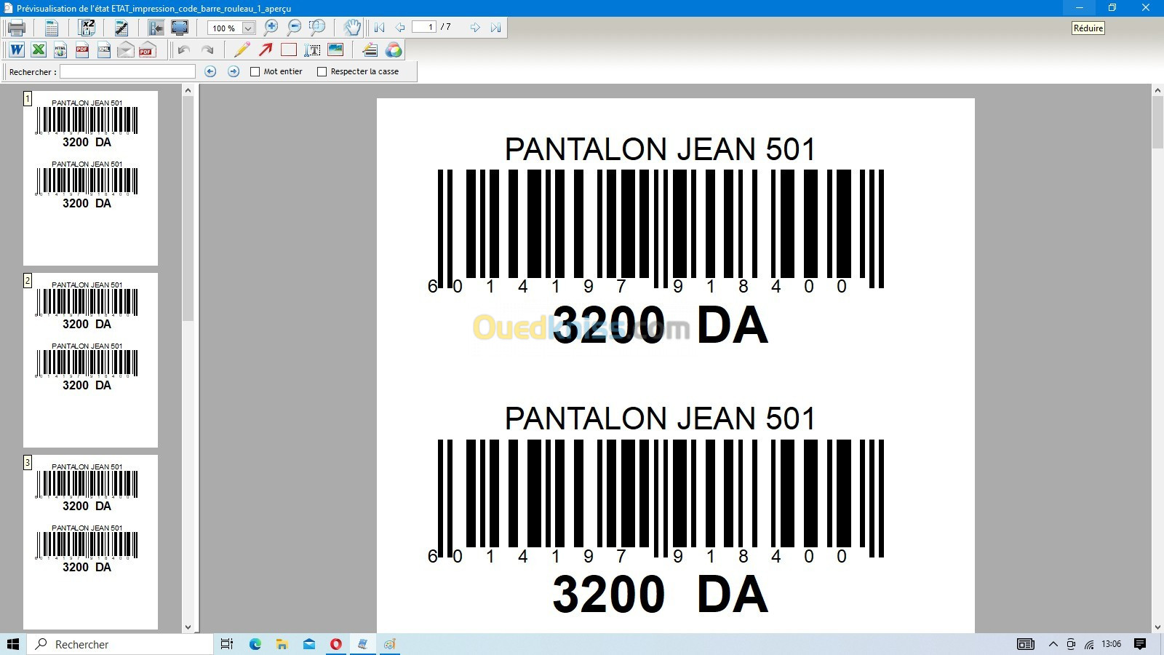Image resolution: width=1164 pixels, height=655 pixels.
Task: Click the main preview scrollbar up arrow
Action: [x=1157, y=90]
